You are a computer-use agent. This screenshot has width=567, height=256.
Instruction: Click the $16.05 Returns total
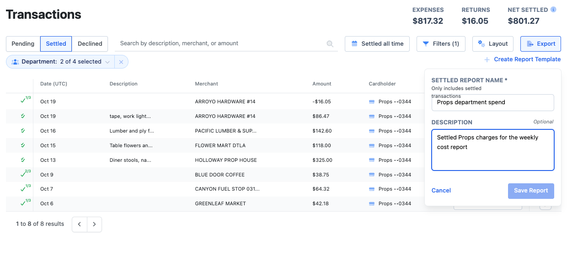(x=475, y=21)
